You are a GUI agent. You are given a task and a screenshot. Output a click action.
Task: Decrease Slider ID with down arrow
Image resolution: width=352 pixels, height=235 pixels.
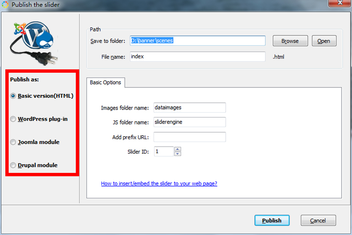177,154
